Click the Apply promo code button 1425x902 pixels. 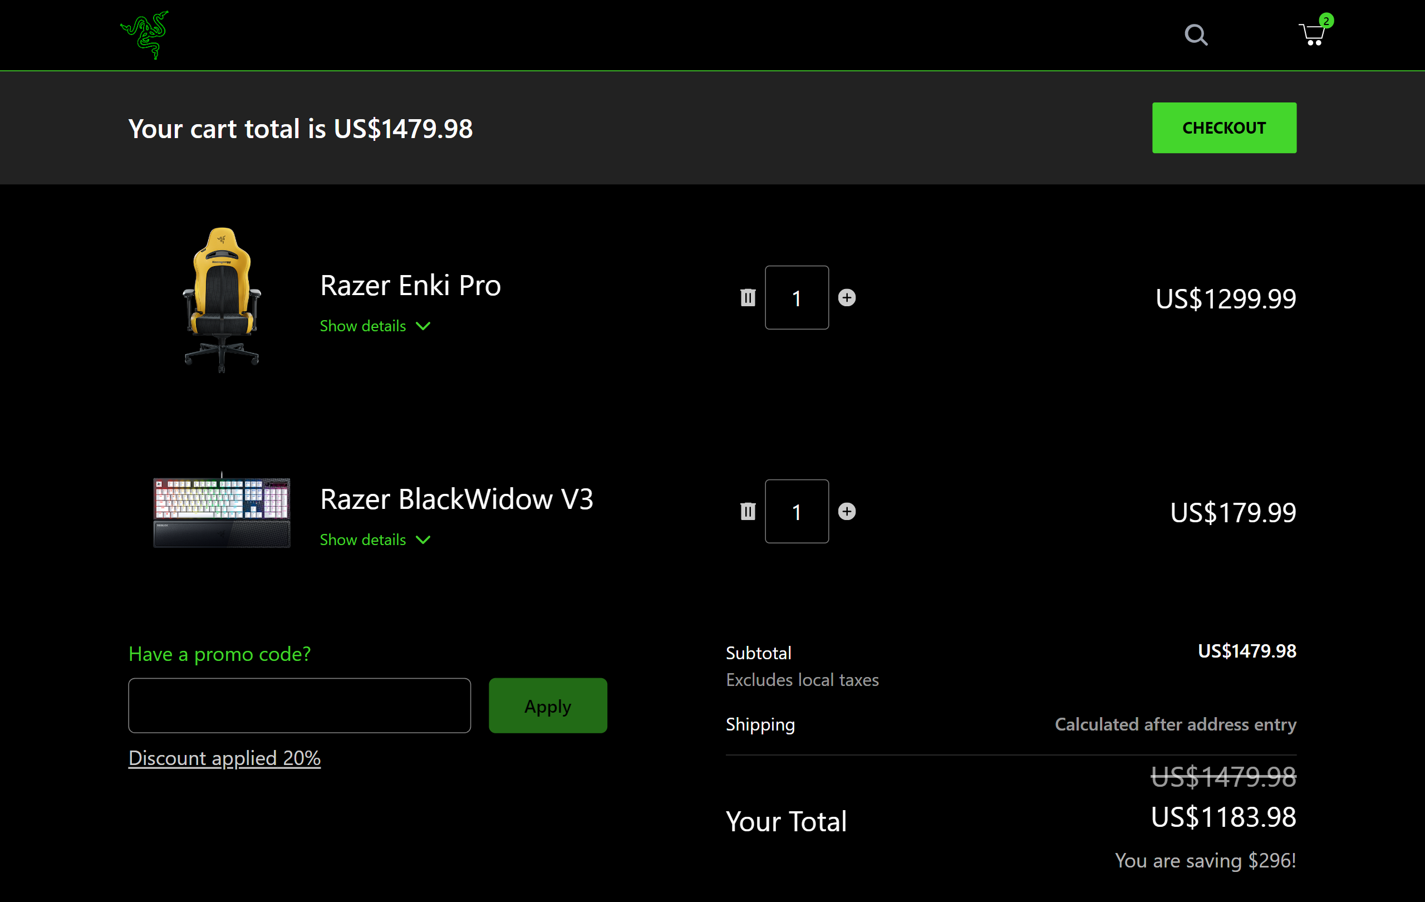(547, 705)
